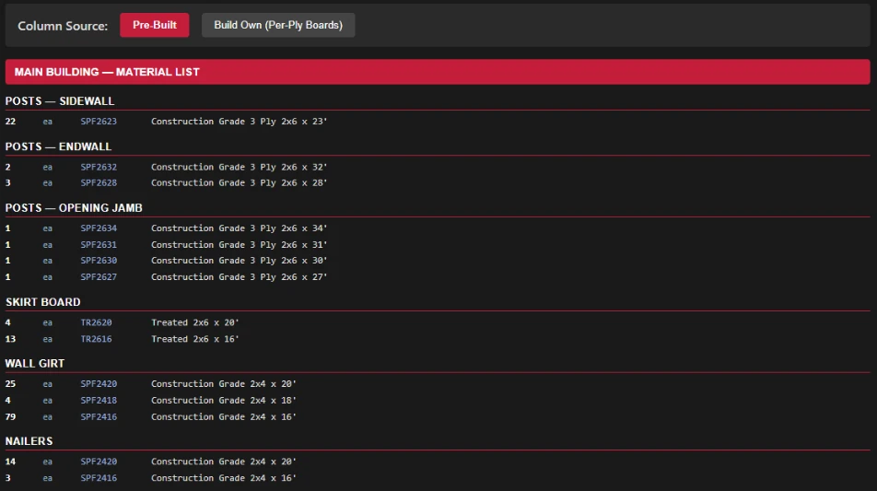
Task: Click quantity 14 in Nailers
Action: [11, 462]
